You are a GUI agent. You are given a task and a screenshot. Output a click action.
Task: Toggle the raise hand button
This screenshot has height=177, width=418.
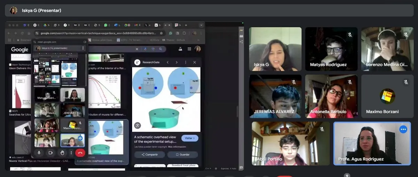(x=62, y=153)
